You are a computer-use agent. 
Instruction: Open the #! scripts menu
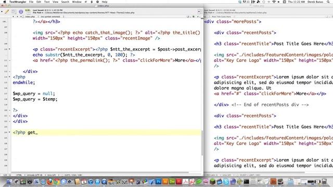point(86,2)
